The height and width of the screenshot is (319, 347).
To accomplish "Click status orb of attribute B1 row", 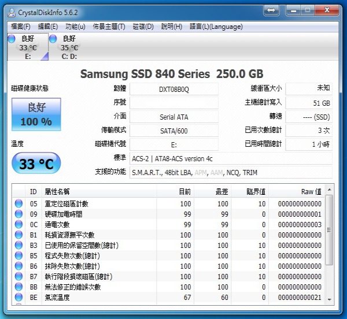I will coord(19,235).
